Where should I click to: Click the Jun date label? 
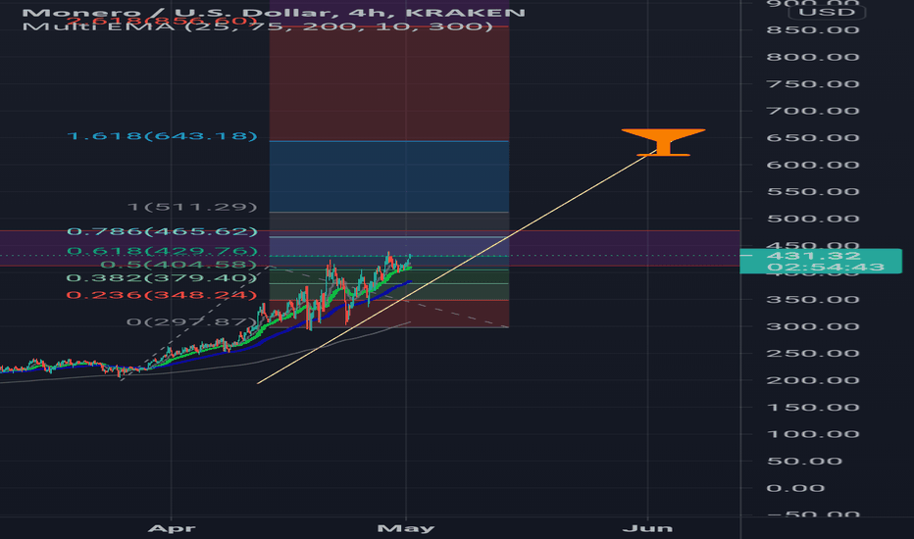(x=647, y=528)
